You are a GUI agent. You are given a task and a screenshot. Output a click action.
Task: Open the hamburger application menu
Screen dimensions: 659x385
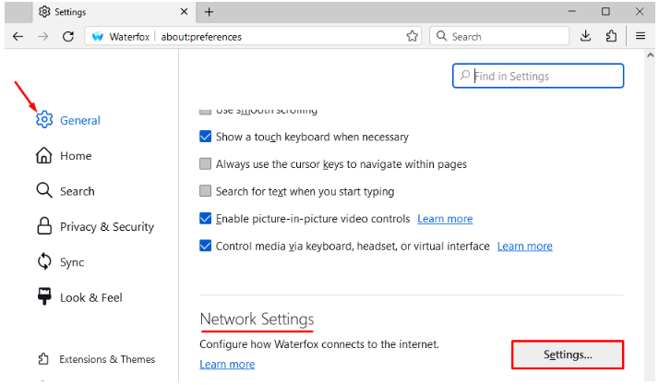[x=641, y=36]
